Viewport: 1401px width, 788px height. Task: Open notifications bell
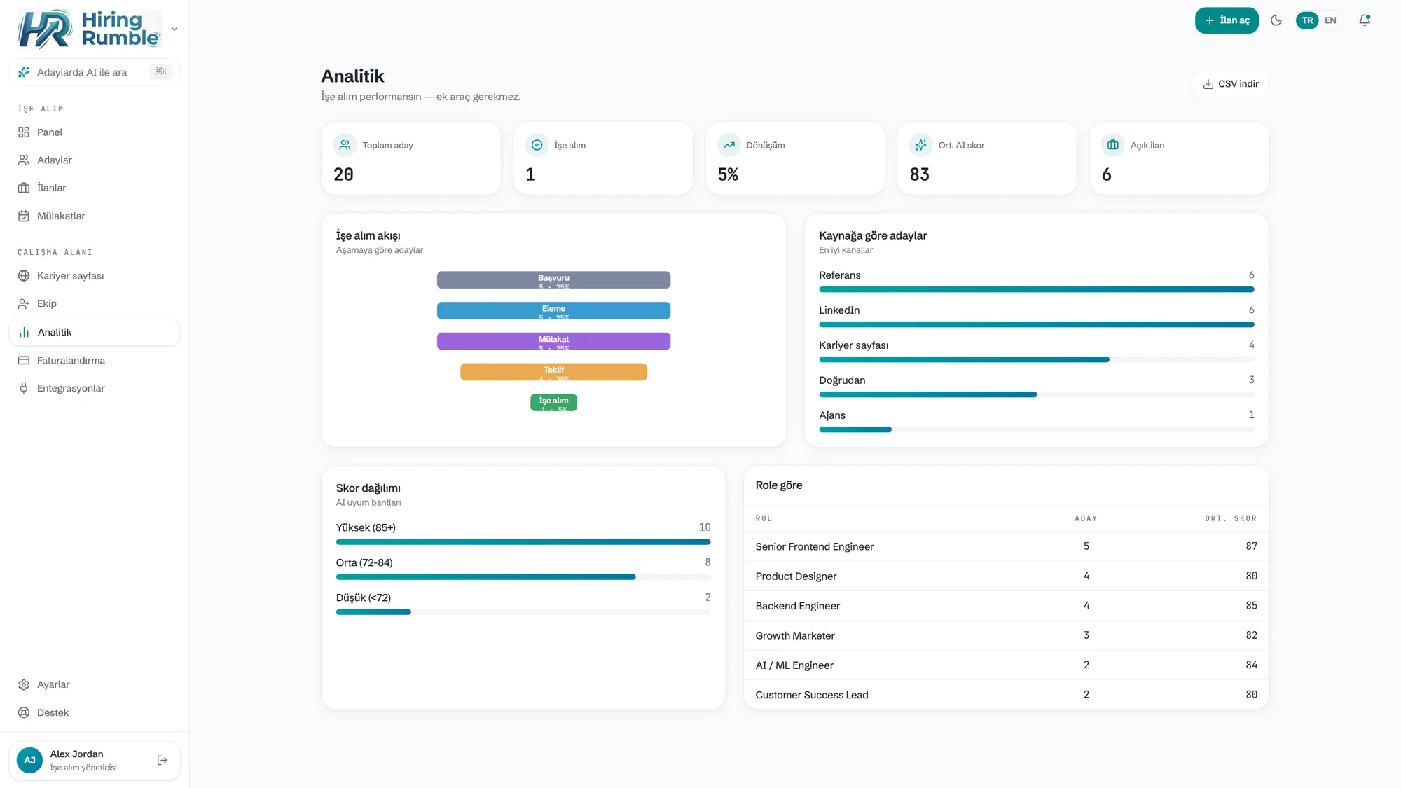click(x=1365, y=20)
